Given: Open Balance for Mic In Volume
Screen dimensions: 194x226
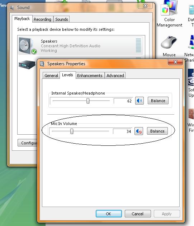Looking at the screenshot, I should (157, 131).
